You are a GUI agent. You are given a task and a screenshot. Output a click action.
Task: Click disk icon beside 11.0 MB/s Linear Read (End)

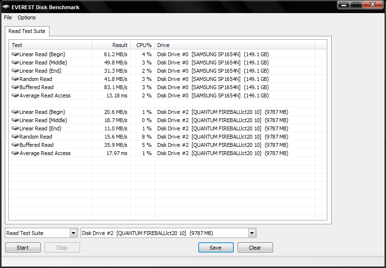pyautogui.click(x=15, y=128)
